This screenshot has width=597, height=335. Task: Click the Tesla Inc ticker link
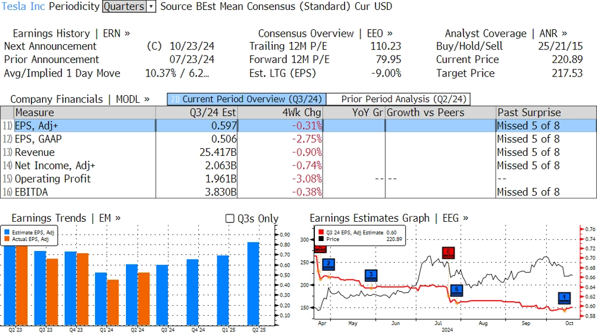click(x=23, y=6)
